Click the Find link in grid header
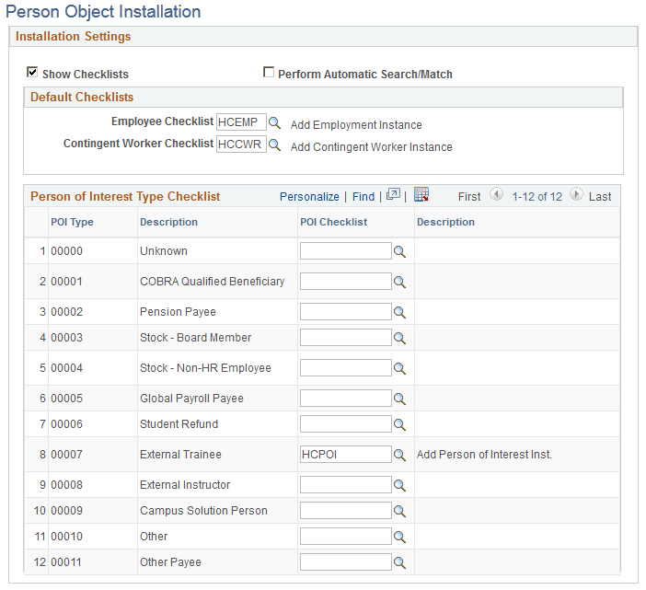Image resolution: width=646 pixels, height=590 pixels. click(363, 197)
